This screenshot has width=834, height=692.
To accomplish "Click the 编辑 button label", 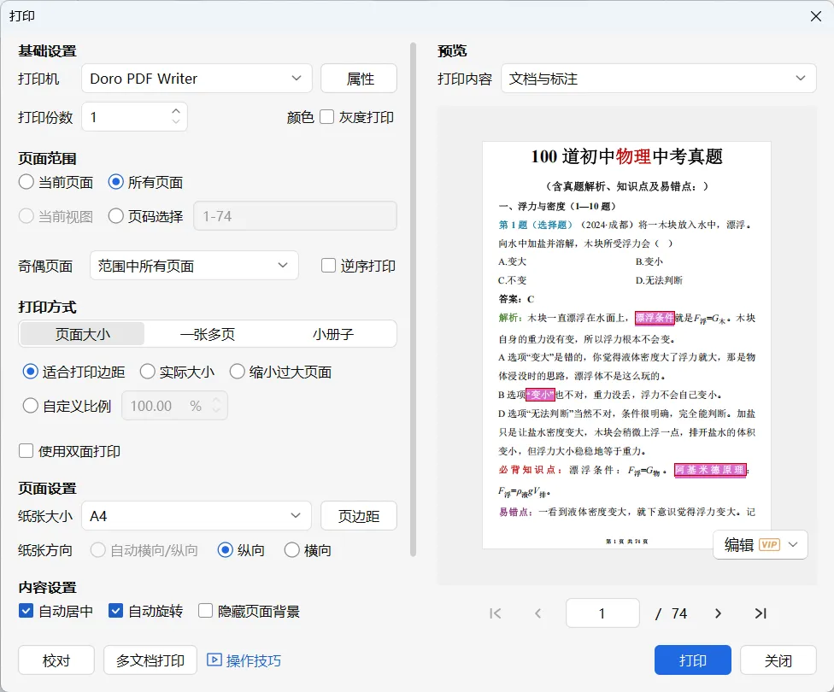I will pos(739,545).
